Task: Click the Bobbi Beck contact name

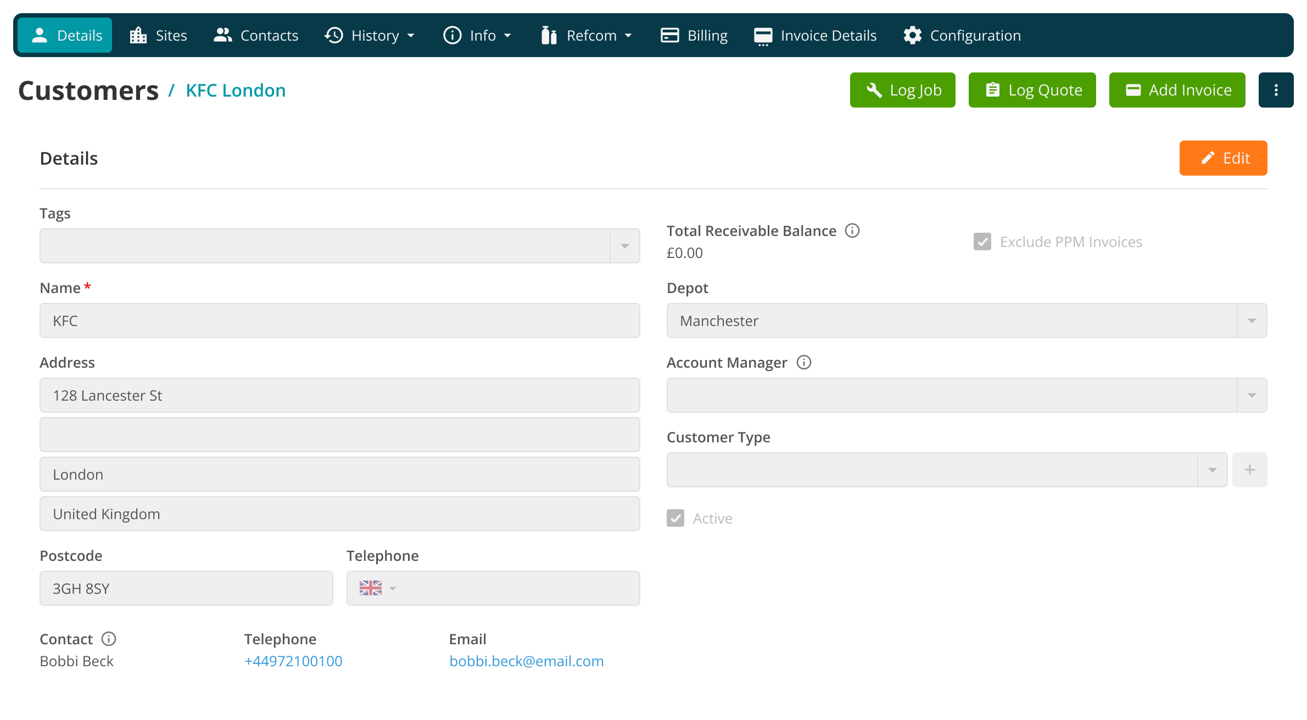Action: tap(77, 661)
